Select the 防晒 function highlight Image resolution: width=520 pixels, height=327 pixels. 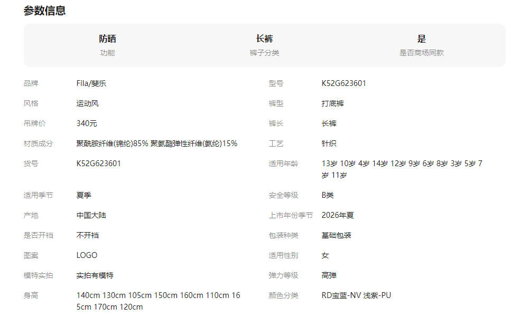[x=107, y=39]
